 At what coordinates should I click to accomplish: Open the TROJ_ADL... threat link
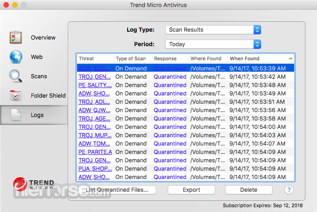pyautogui.click(x=94, y=102)
